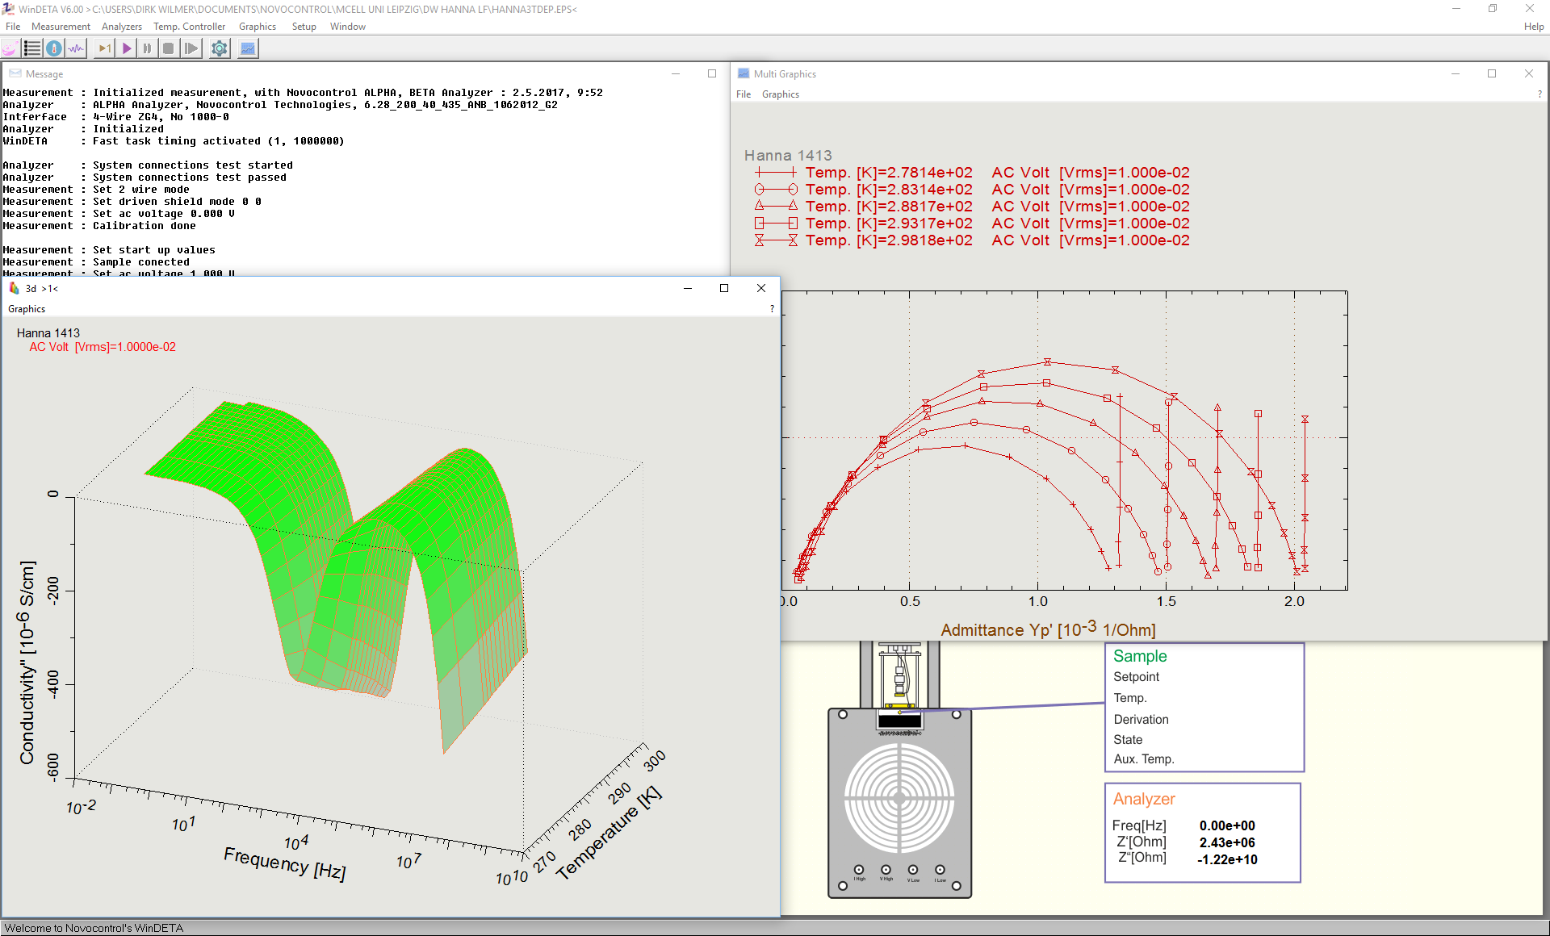Screen dimensions: 1550x936
Task: Click the Multi Graphics window title icon
Action: tap(744, 73)
